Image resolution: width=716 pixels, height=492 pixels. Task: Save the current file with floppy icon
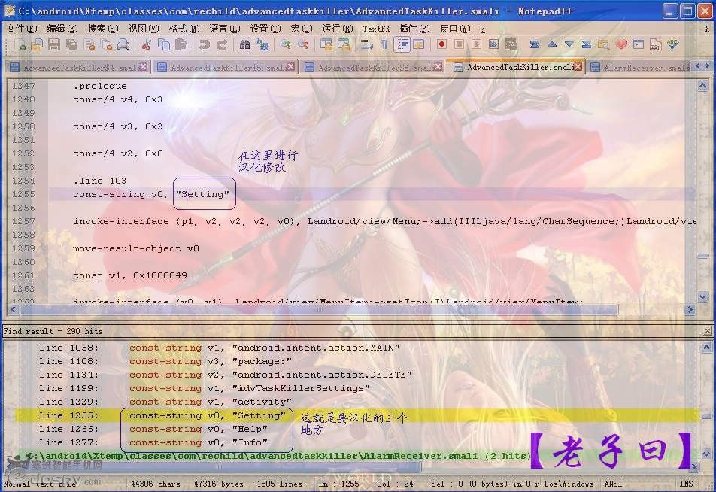pyautogui.click(x=54, y=45)
